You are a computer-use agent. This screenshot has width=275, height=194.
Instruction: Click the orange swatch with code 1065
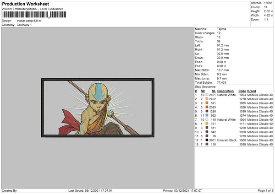[207, 103]
